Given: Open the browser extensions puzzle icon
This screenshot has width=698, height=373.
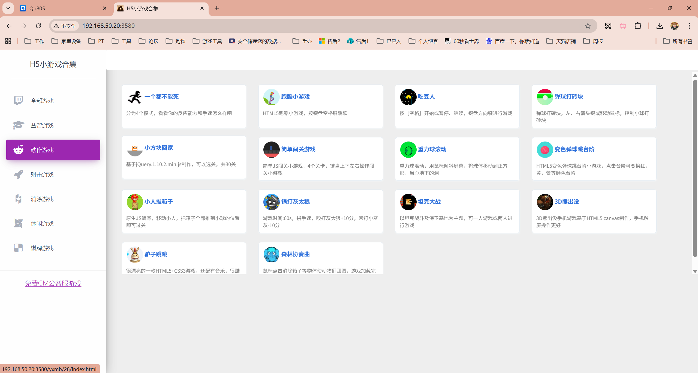Looking at the screenshot, I should [x=638, y=26].
